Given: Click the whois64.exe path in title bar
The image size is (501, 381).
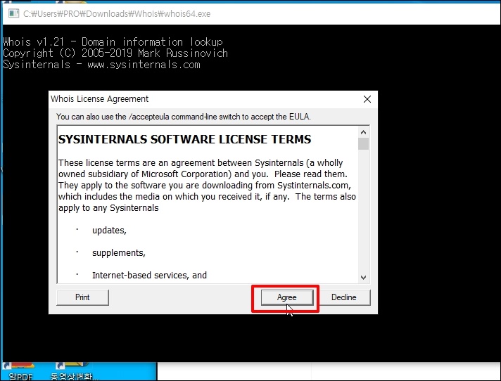Looking at the screenshot, I should 117,14.
